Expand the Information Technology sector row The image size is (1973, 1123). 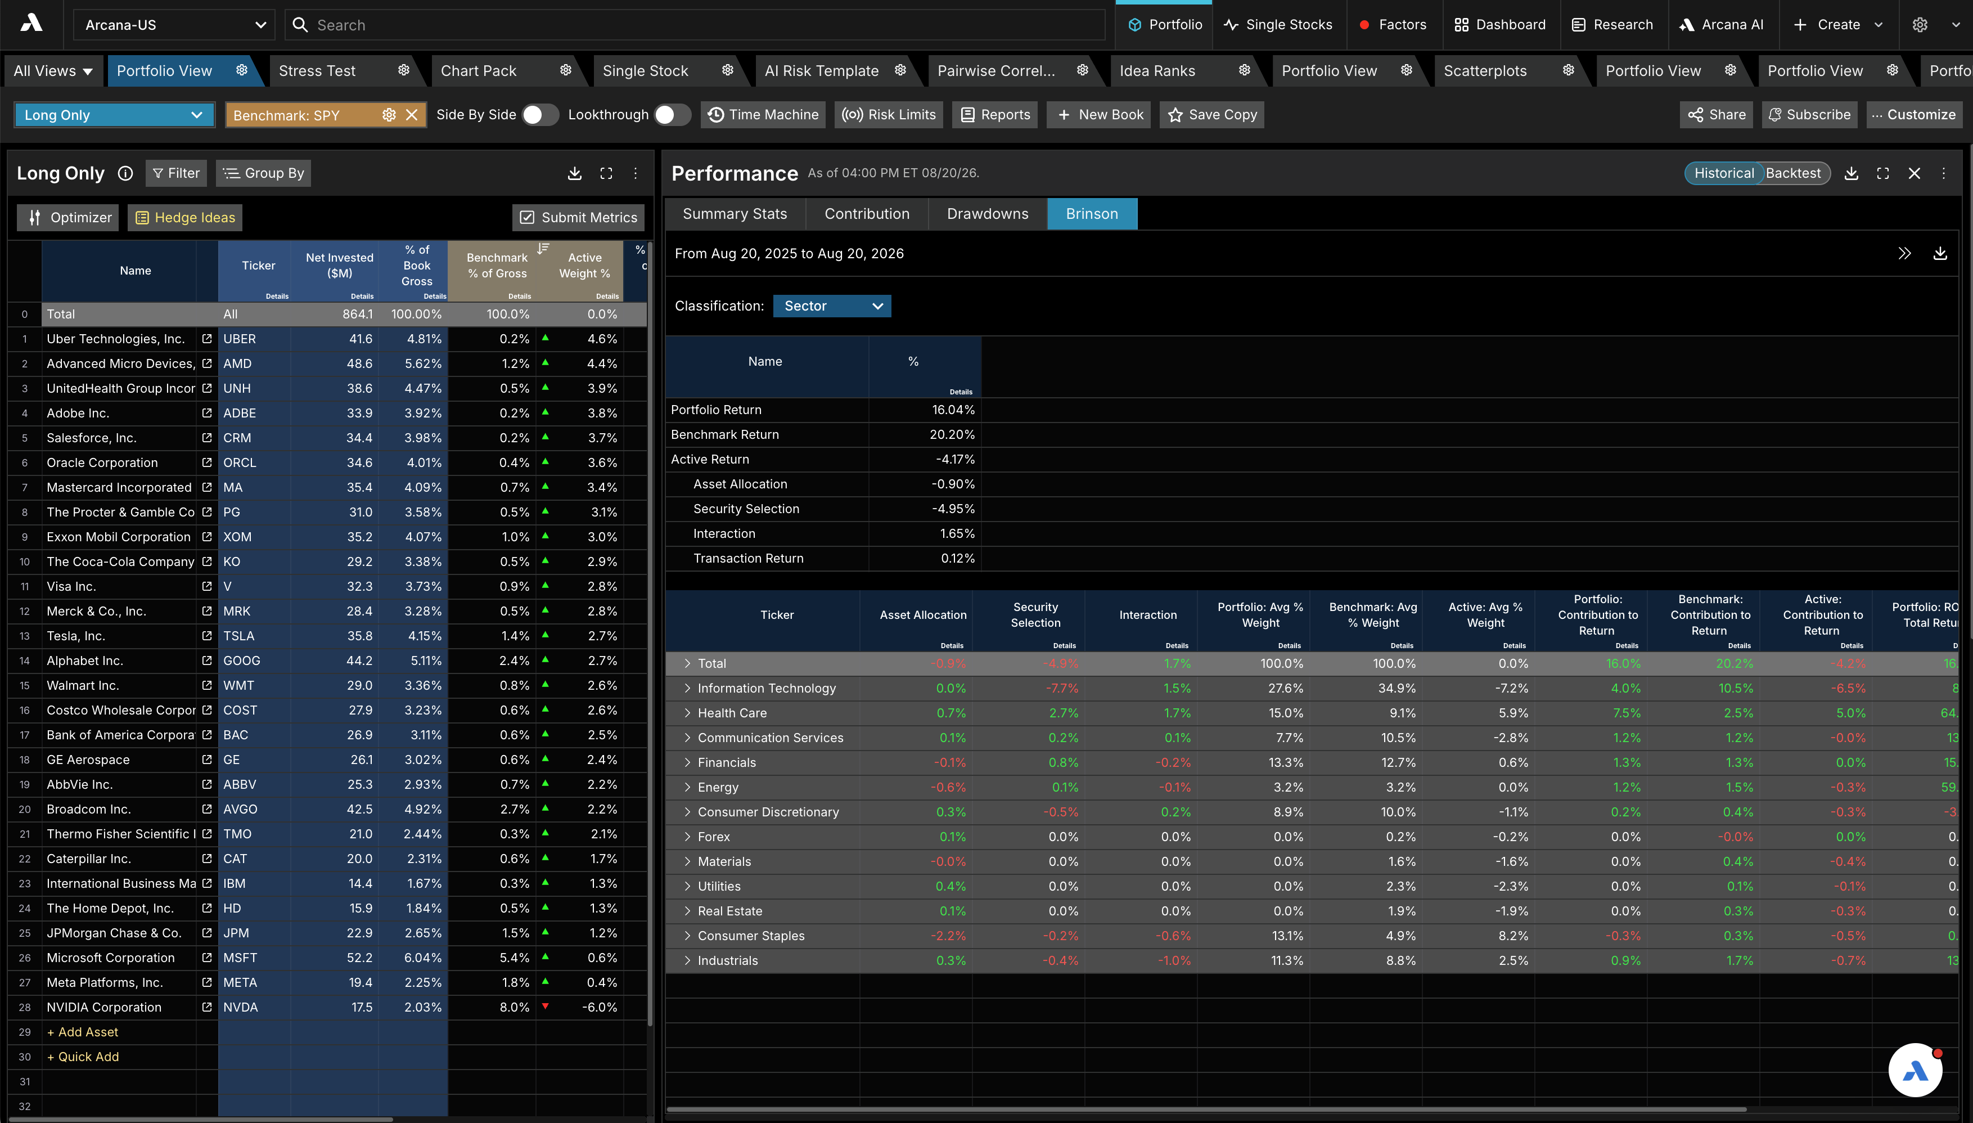pos(687,688)
